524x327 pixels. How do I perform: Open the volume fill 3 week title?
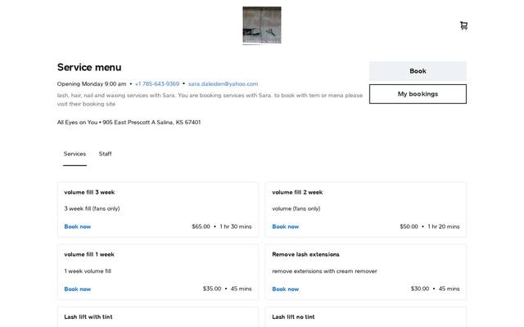(x=89, y=192)
